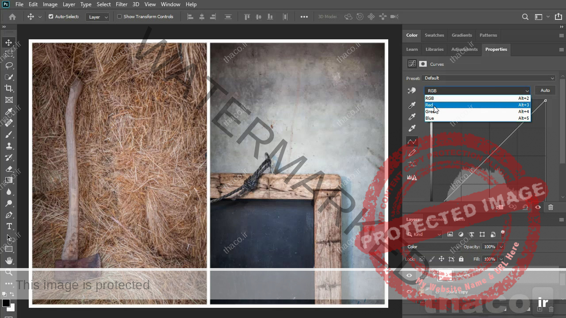Open the Filter menu
The height and width of the screenshot is (318, 566).
pyautogui.click(x=122, y=4)
